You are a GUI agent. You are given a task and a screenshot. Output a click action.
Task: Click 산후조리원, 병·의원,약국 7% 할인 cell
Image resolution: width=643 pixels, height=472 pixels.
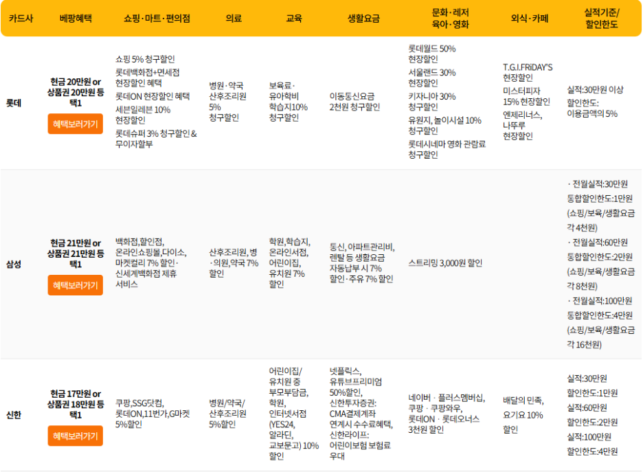click(234, 263)
